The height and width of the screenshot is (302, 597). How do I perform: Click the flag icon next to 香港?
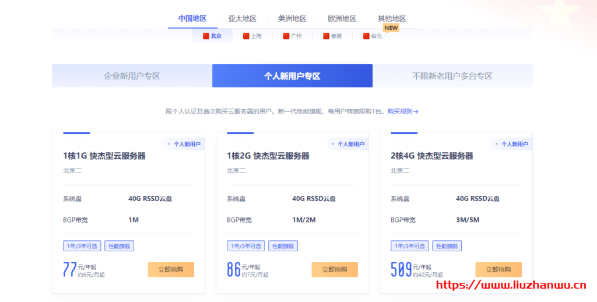(x=326, y=36)
